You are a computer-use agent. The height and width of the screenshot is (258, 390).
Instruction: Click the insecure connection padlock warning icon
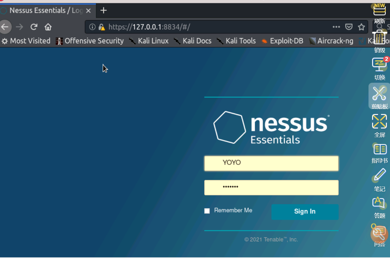[102, 27]
